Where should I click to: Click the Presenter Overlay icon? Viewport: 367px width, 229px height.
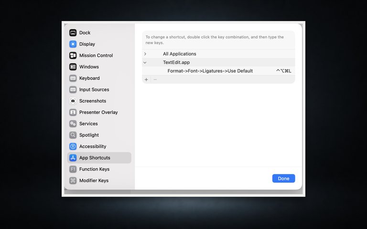pyautogui.click(x=73, y=113)
